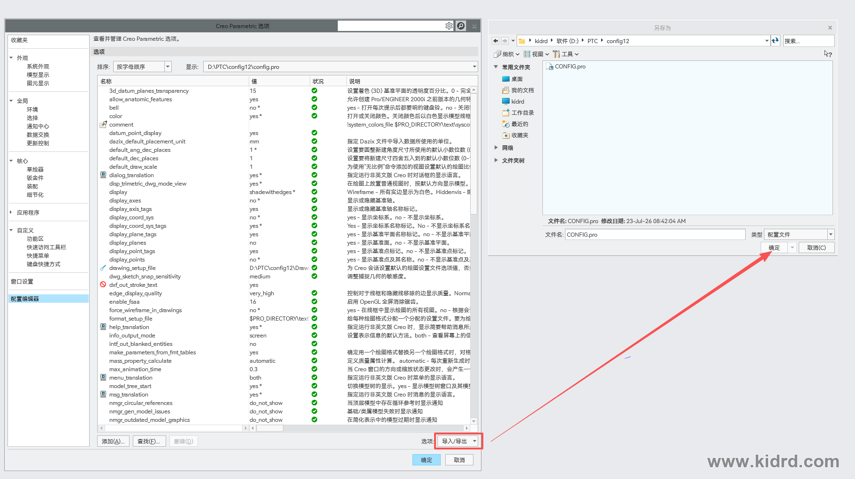Image resolution: width=855 pixels, height=479 pixels.
Task: Open 桌面 desktop location icon
Action: point(506,79)
